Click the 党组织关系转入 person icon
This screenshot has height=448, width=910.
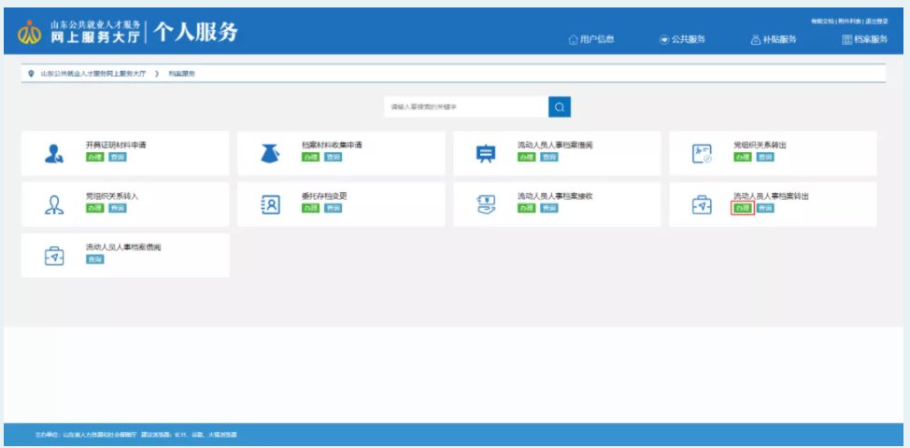click(54, 204)
